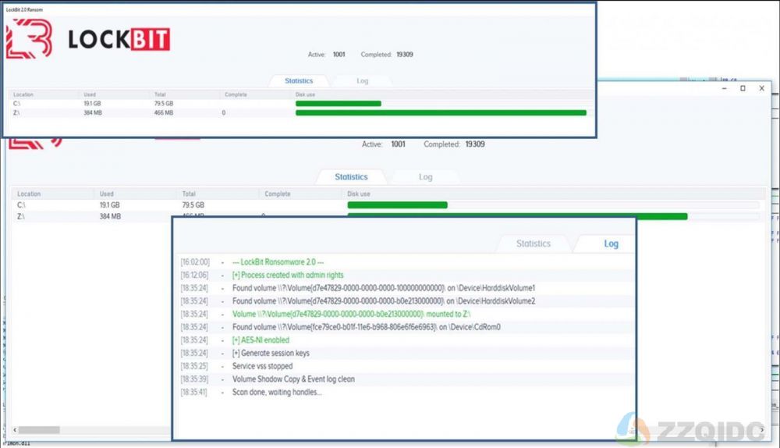This screenshot has width=780, height=448.
Task: Close the main LockBit window
Action: coord(761,88)
